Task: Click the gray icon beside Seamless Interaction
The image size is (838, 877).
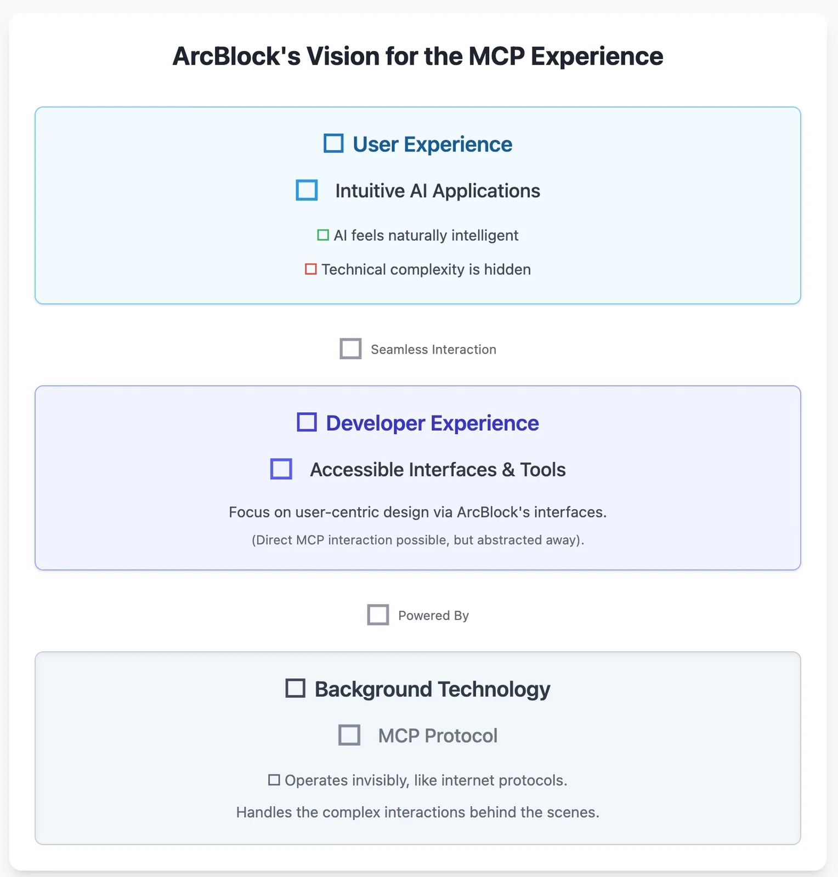Action: point(350,349)
